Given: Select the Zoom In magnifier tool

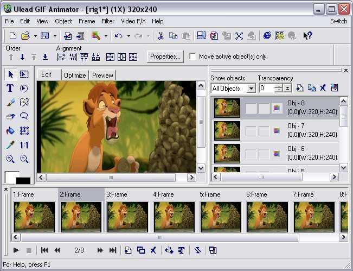Looking at the screenshot, I should click(x=10, y=159).
